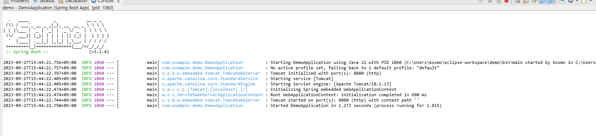
Task: Click timestamp 2023-09-27T15:44:21.757+09:00
Action: (x=40, y=68)
